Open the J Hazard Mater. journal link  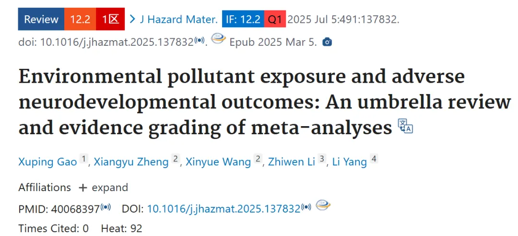[179, 20]
